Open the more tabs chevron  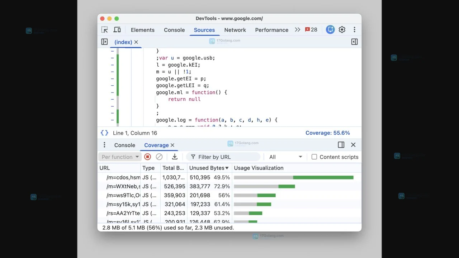click(297, 30)
